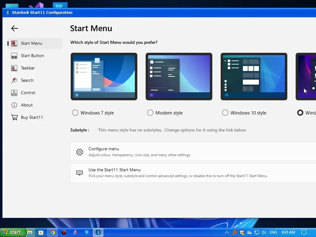Click the ENG language indicator
This screenshot has height=237, width=316.
point(273,232)
